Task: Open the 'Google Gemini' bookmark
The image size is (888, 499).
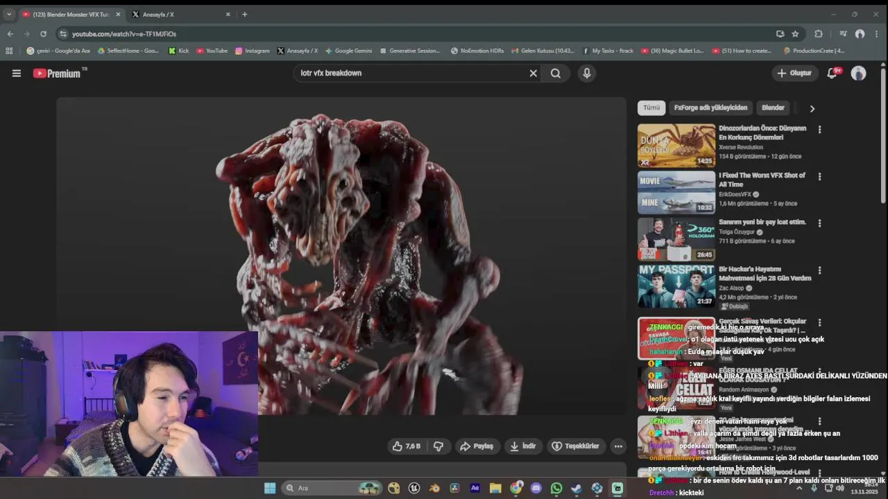Action: point(349,51)
